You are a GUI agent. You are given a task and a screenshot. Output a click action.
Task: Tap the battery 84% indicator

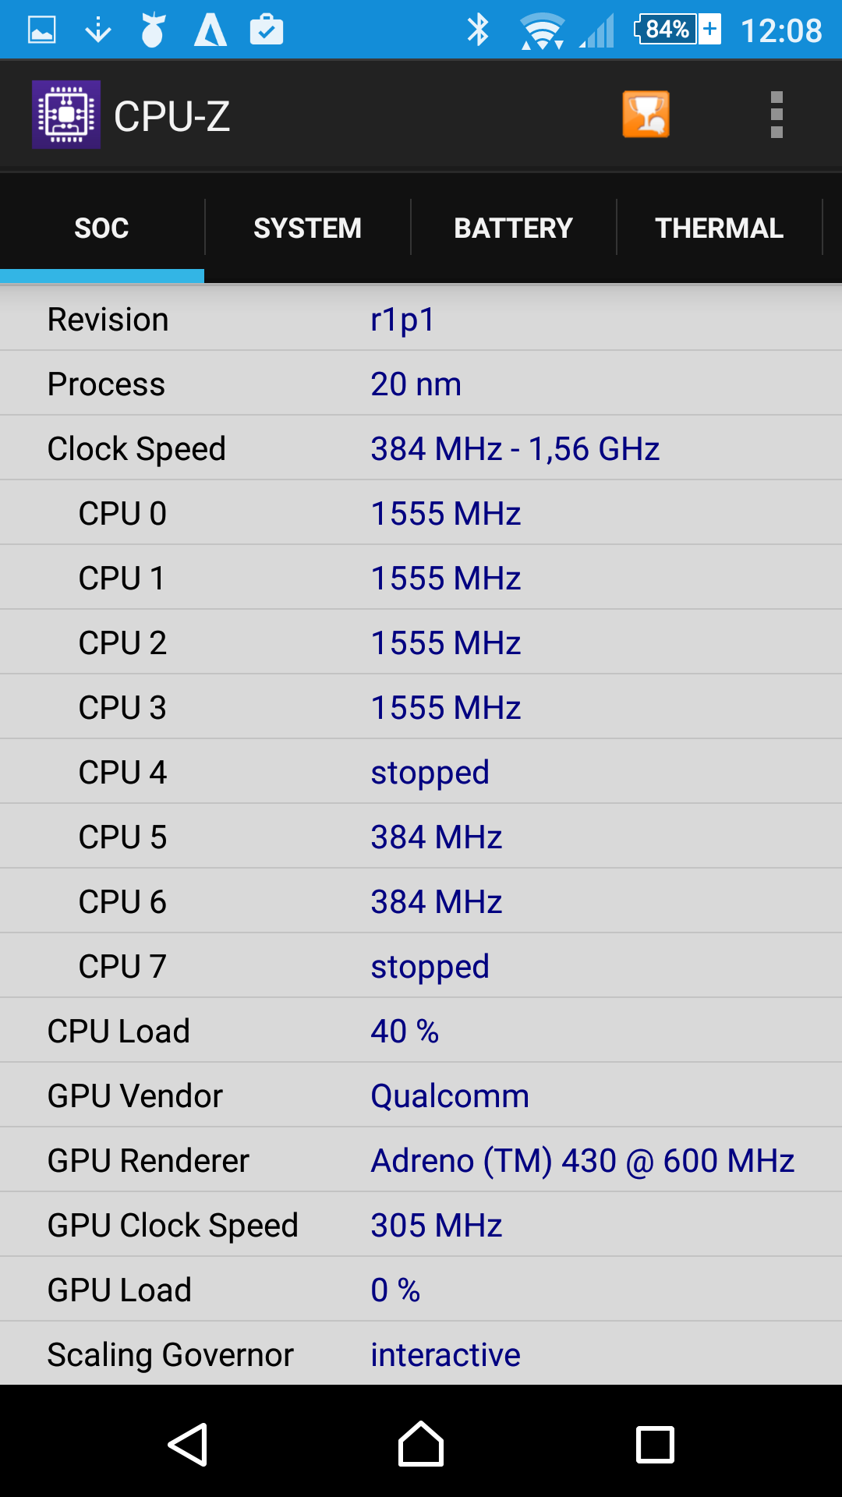677,30
